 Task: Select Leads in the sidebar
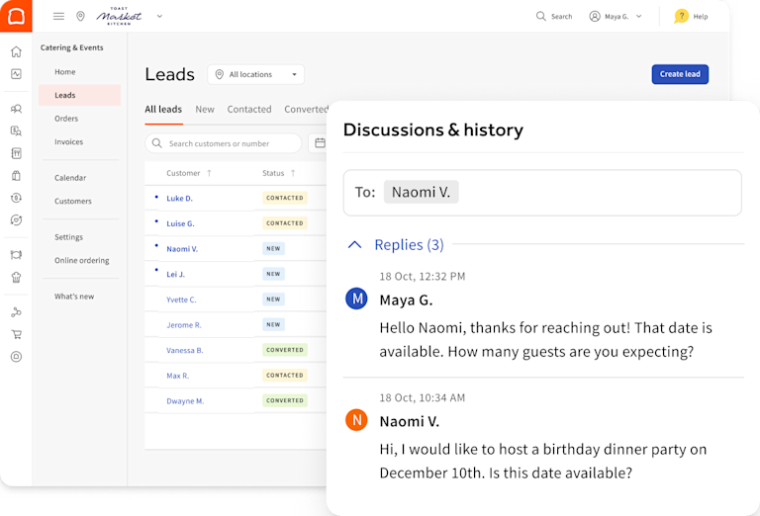tap(79, 95)
